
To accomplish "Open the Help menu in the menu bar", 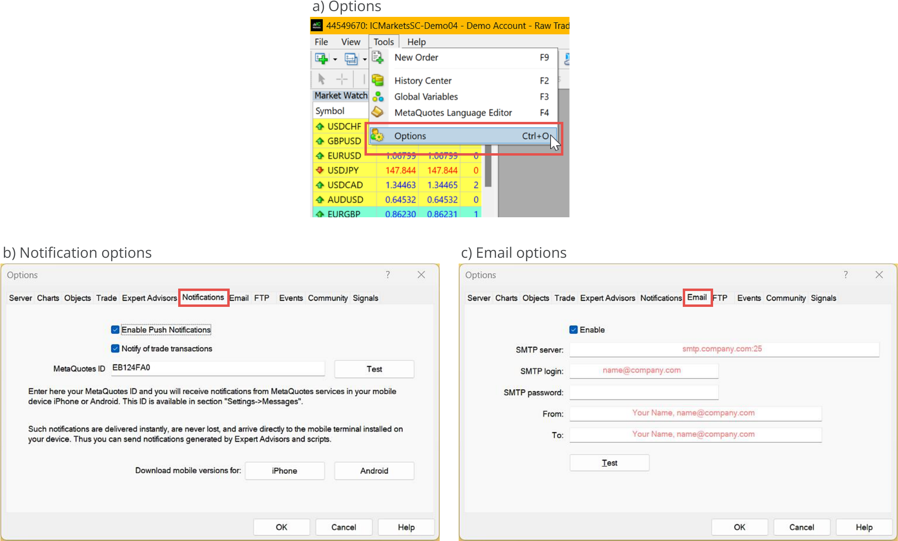I will click(x=416, y=42).
